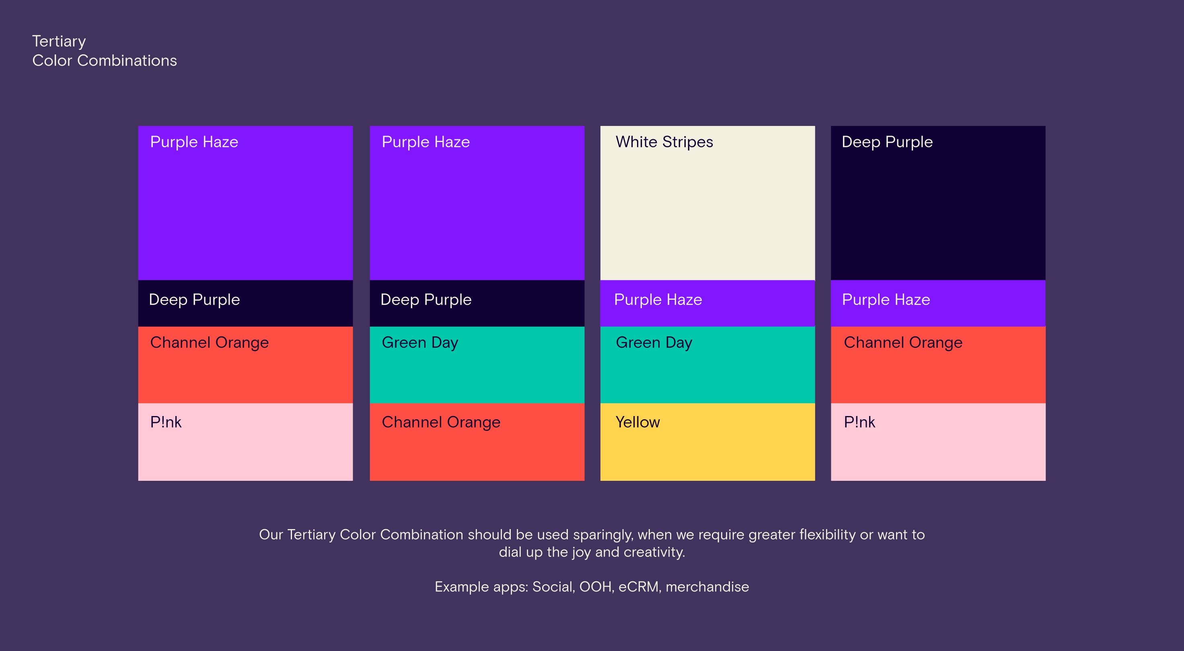Click large Purple Haze swatch in second palette
The image size is (1184, 651).
[x=477, y=203]
